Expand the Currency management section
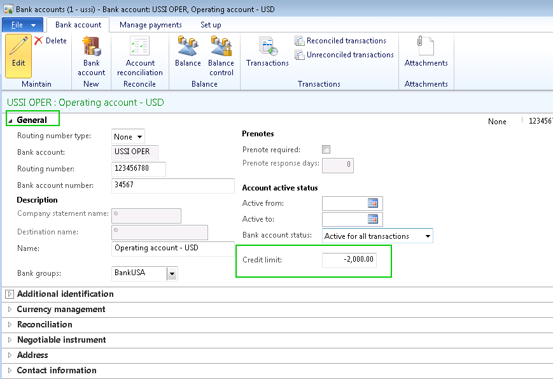 tap(61, 309)
